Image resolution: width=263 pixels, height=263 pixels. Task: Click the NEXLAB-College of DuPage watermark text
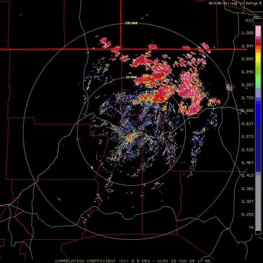click(x=235, y=3)
